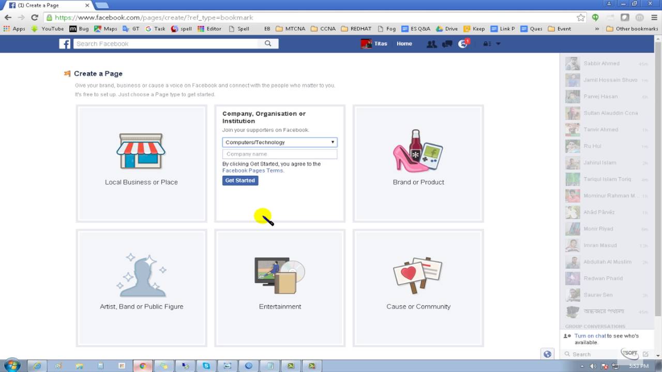Screen dimensions: 662x372
Task: Bookmark this page with the star
Action: [581, 18]
